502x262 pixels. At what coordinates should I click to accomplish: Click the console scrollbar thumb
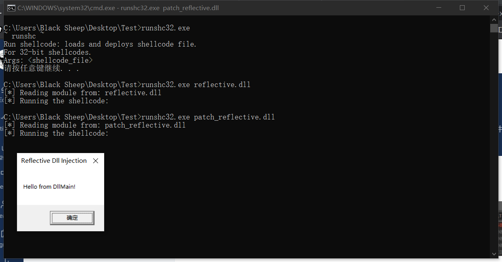point(494,28)
